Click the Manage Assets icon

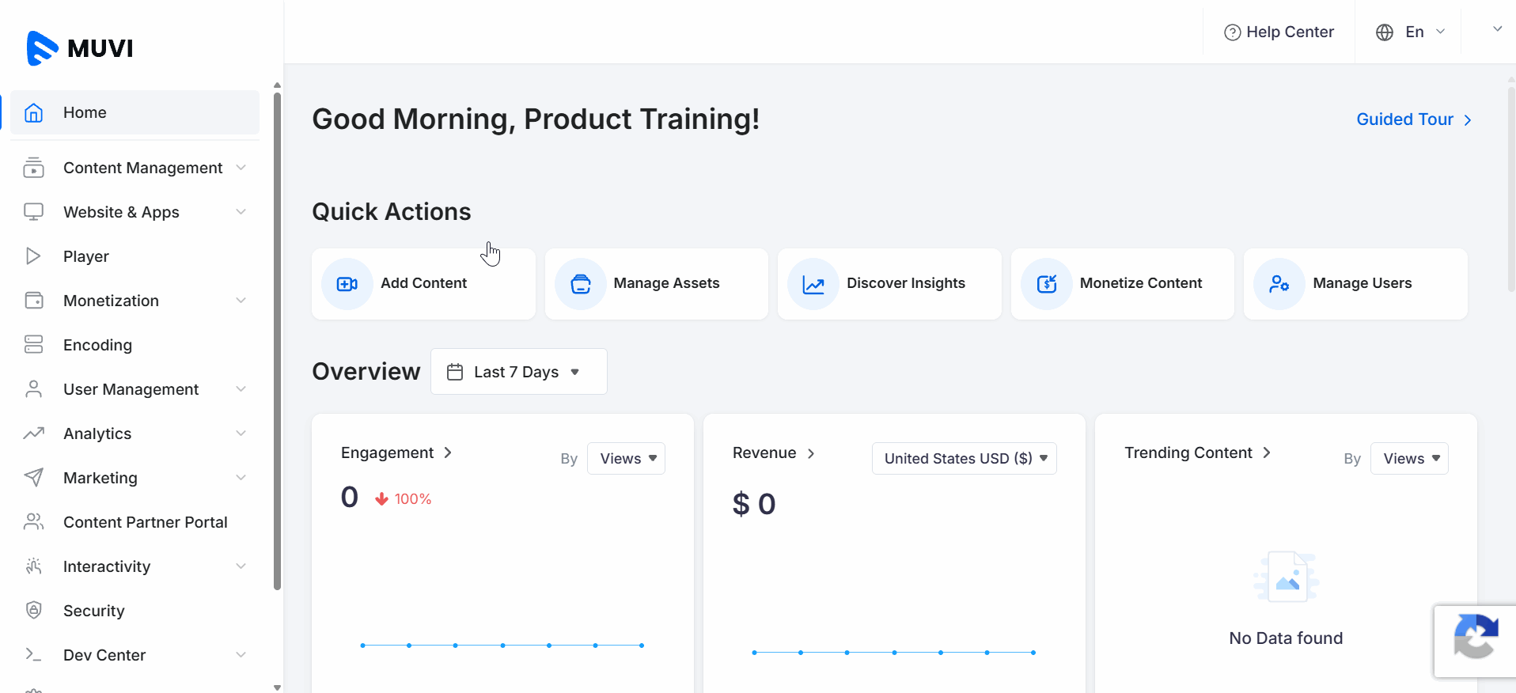click(580, 284)
